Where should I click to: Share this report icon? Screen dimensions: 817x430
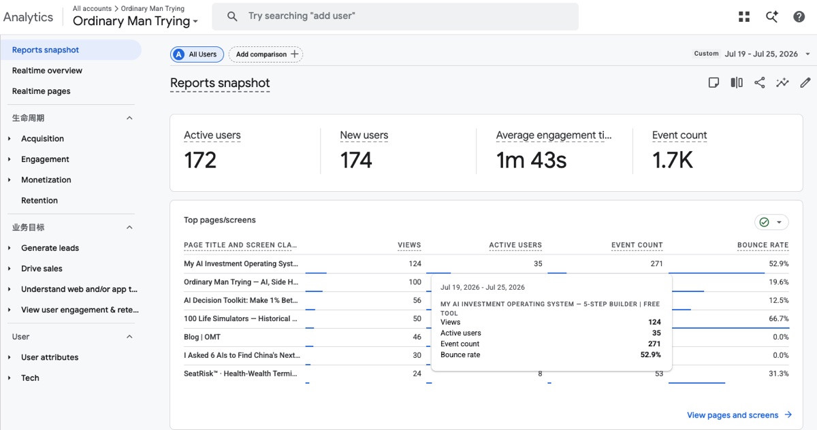[x=760, y=83]
